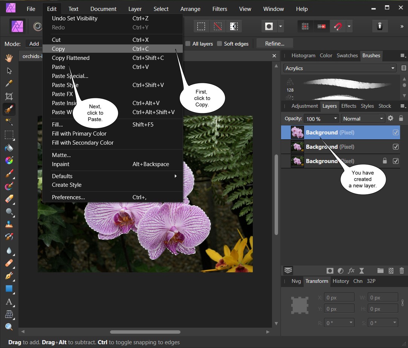The height and width of the screenshot is (348, 408).
Task: Click the delete layer trash icon
Action: (402, 270)
